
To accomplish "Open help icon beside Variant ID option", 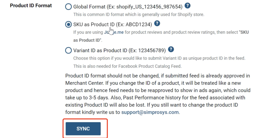I will point(171,50).
